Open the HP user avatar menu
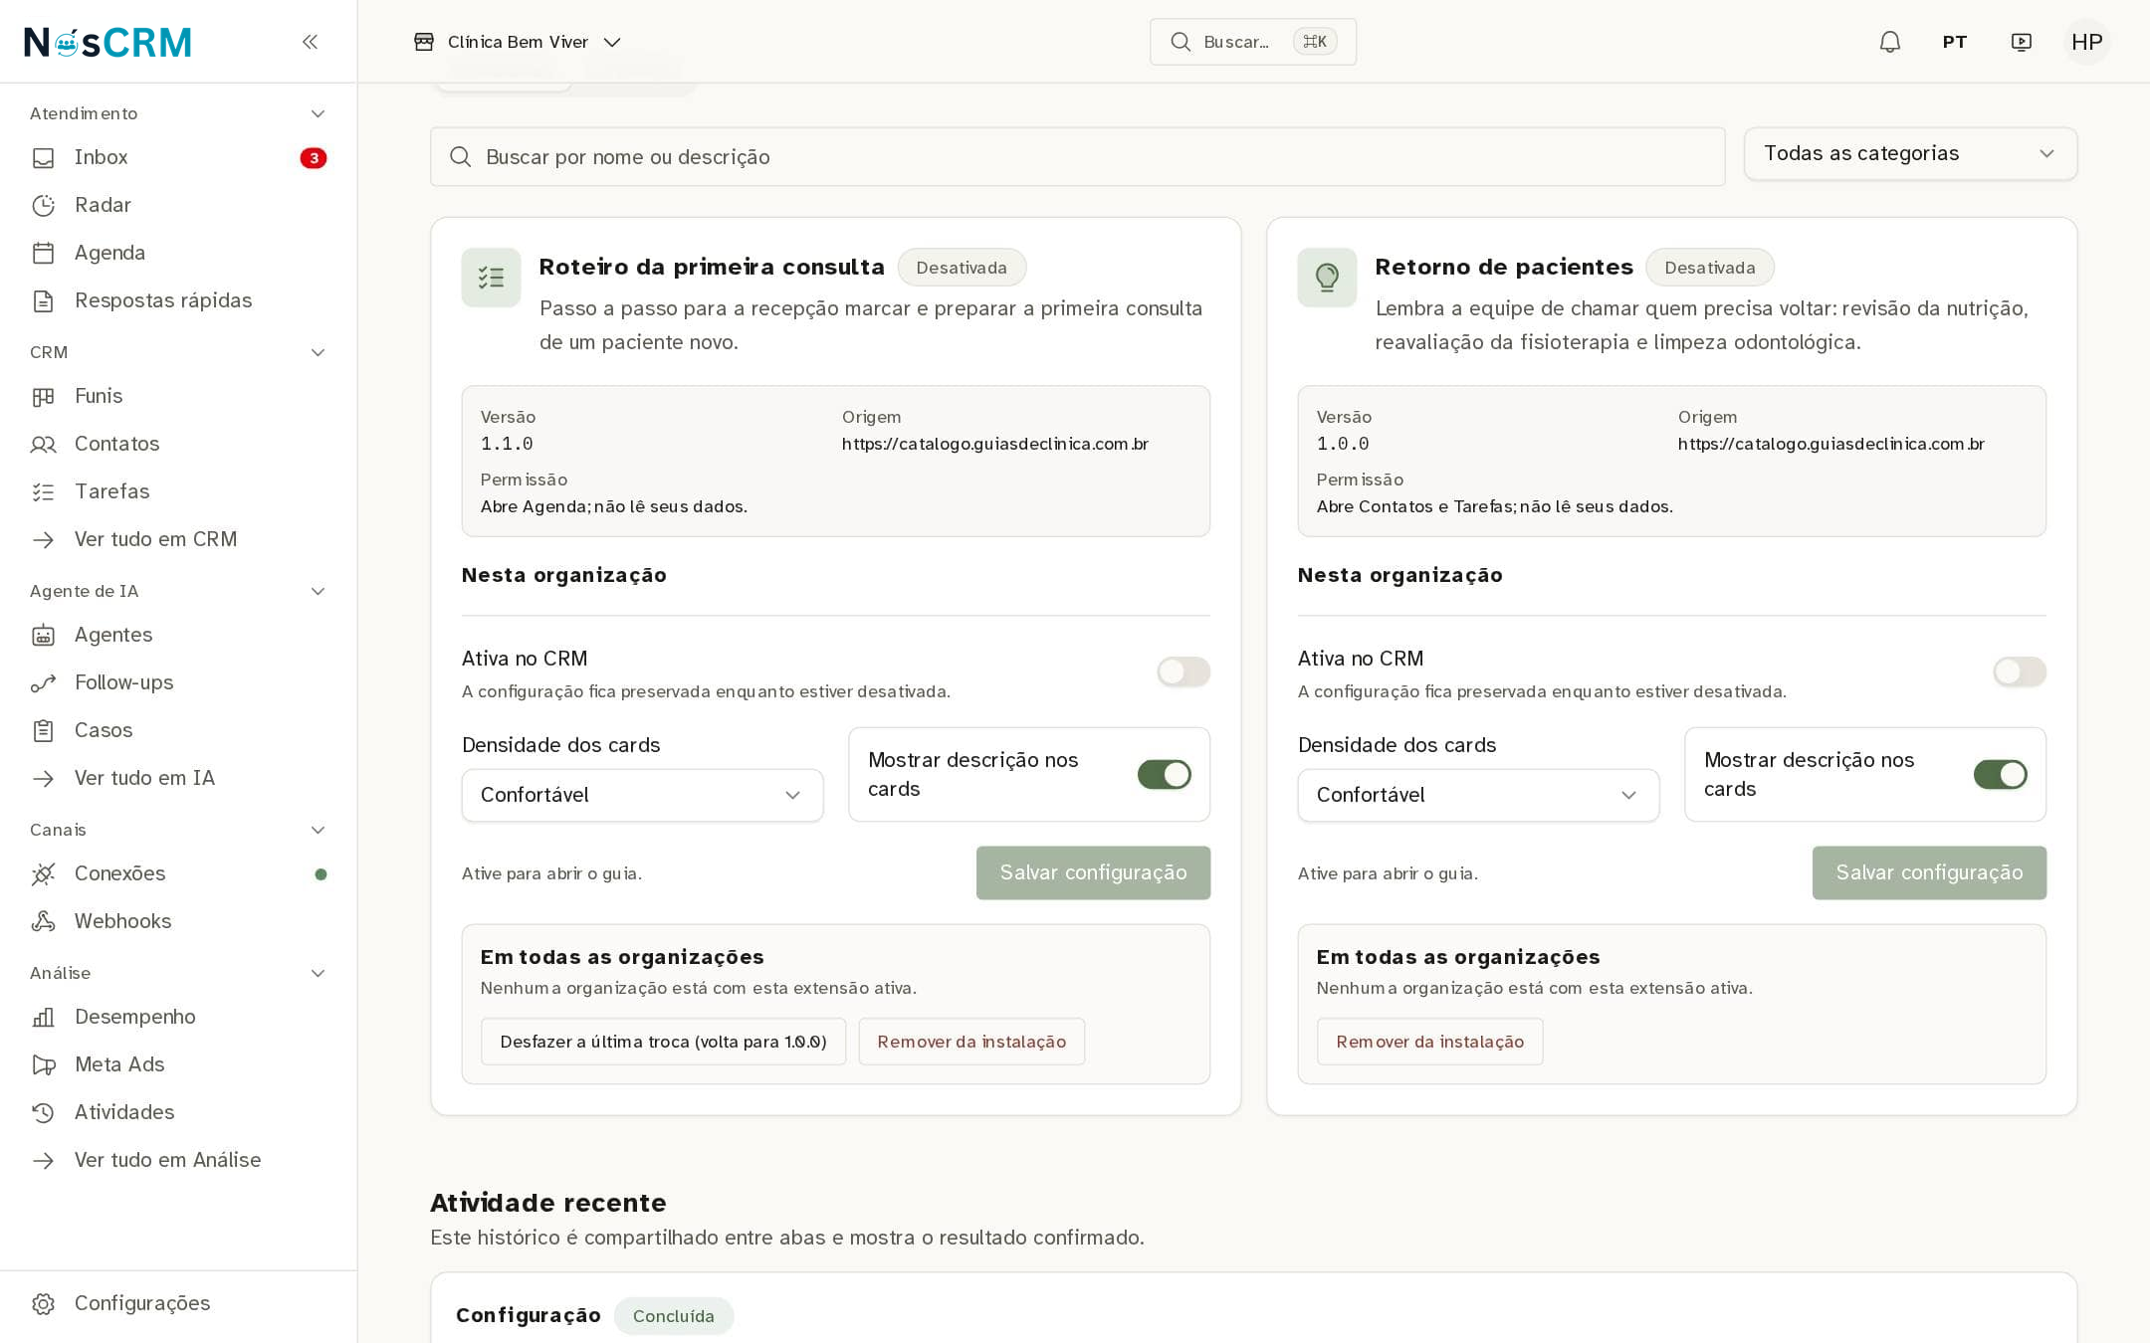Screen dimensions: 2150x1343 tap(2086, 42)
